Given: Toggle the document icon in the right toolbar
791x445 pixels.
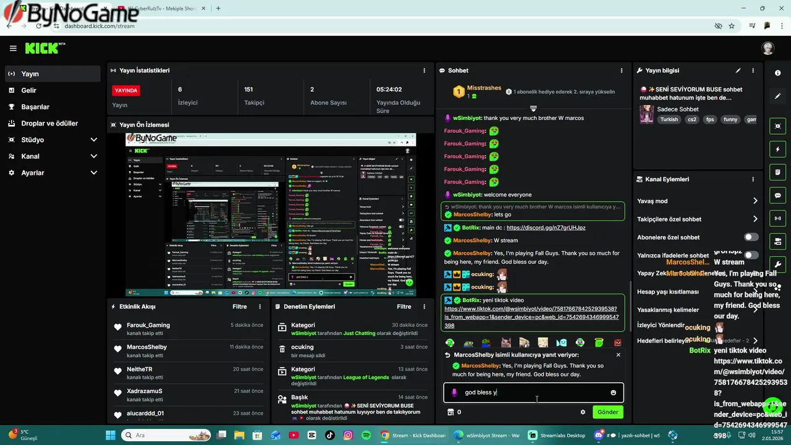Looking at the screenshot, I should [777, 172].
